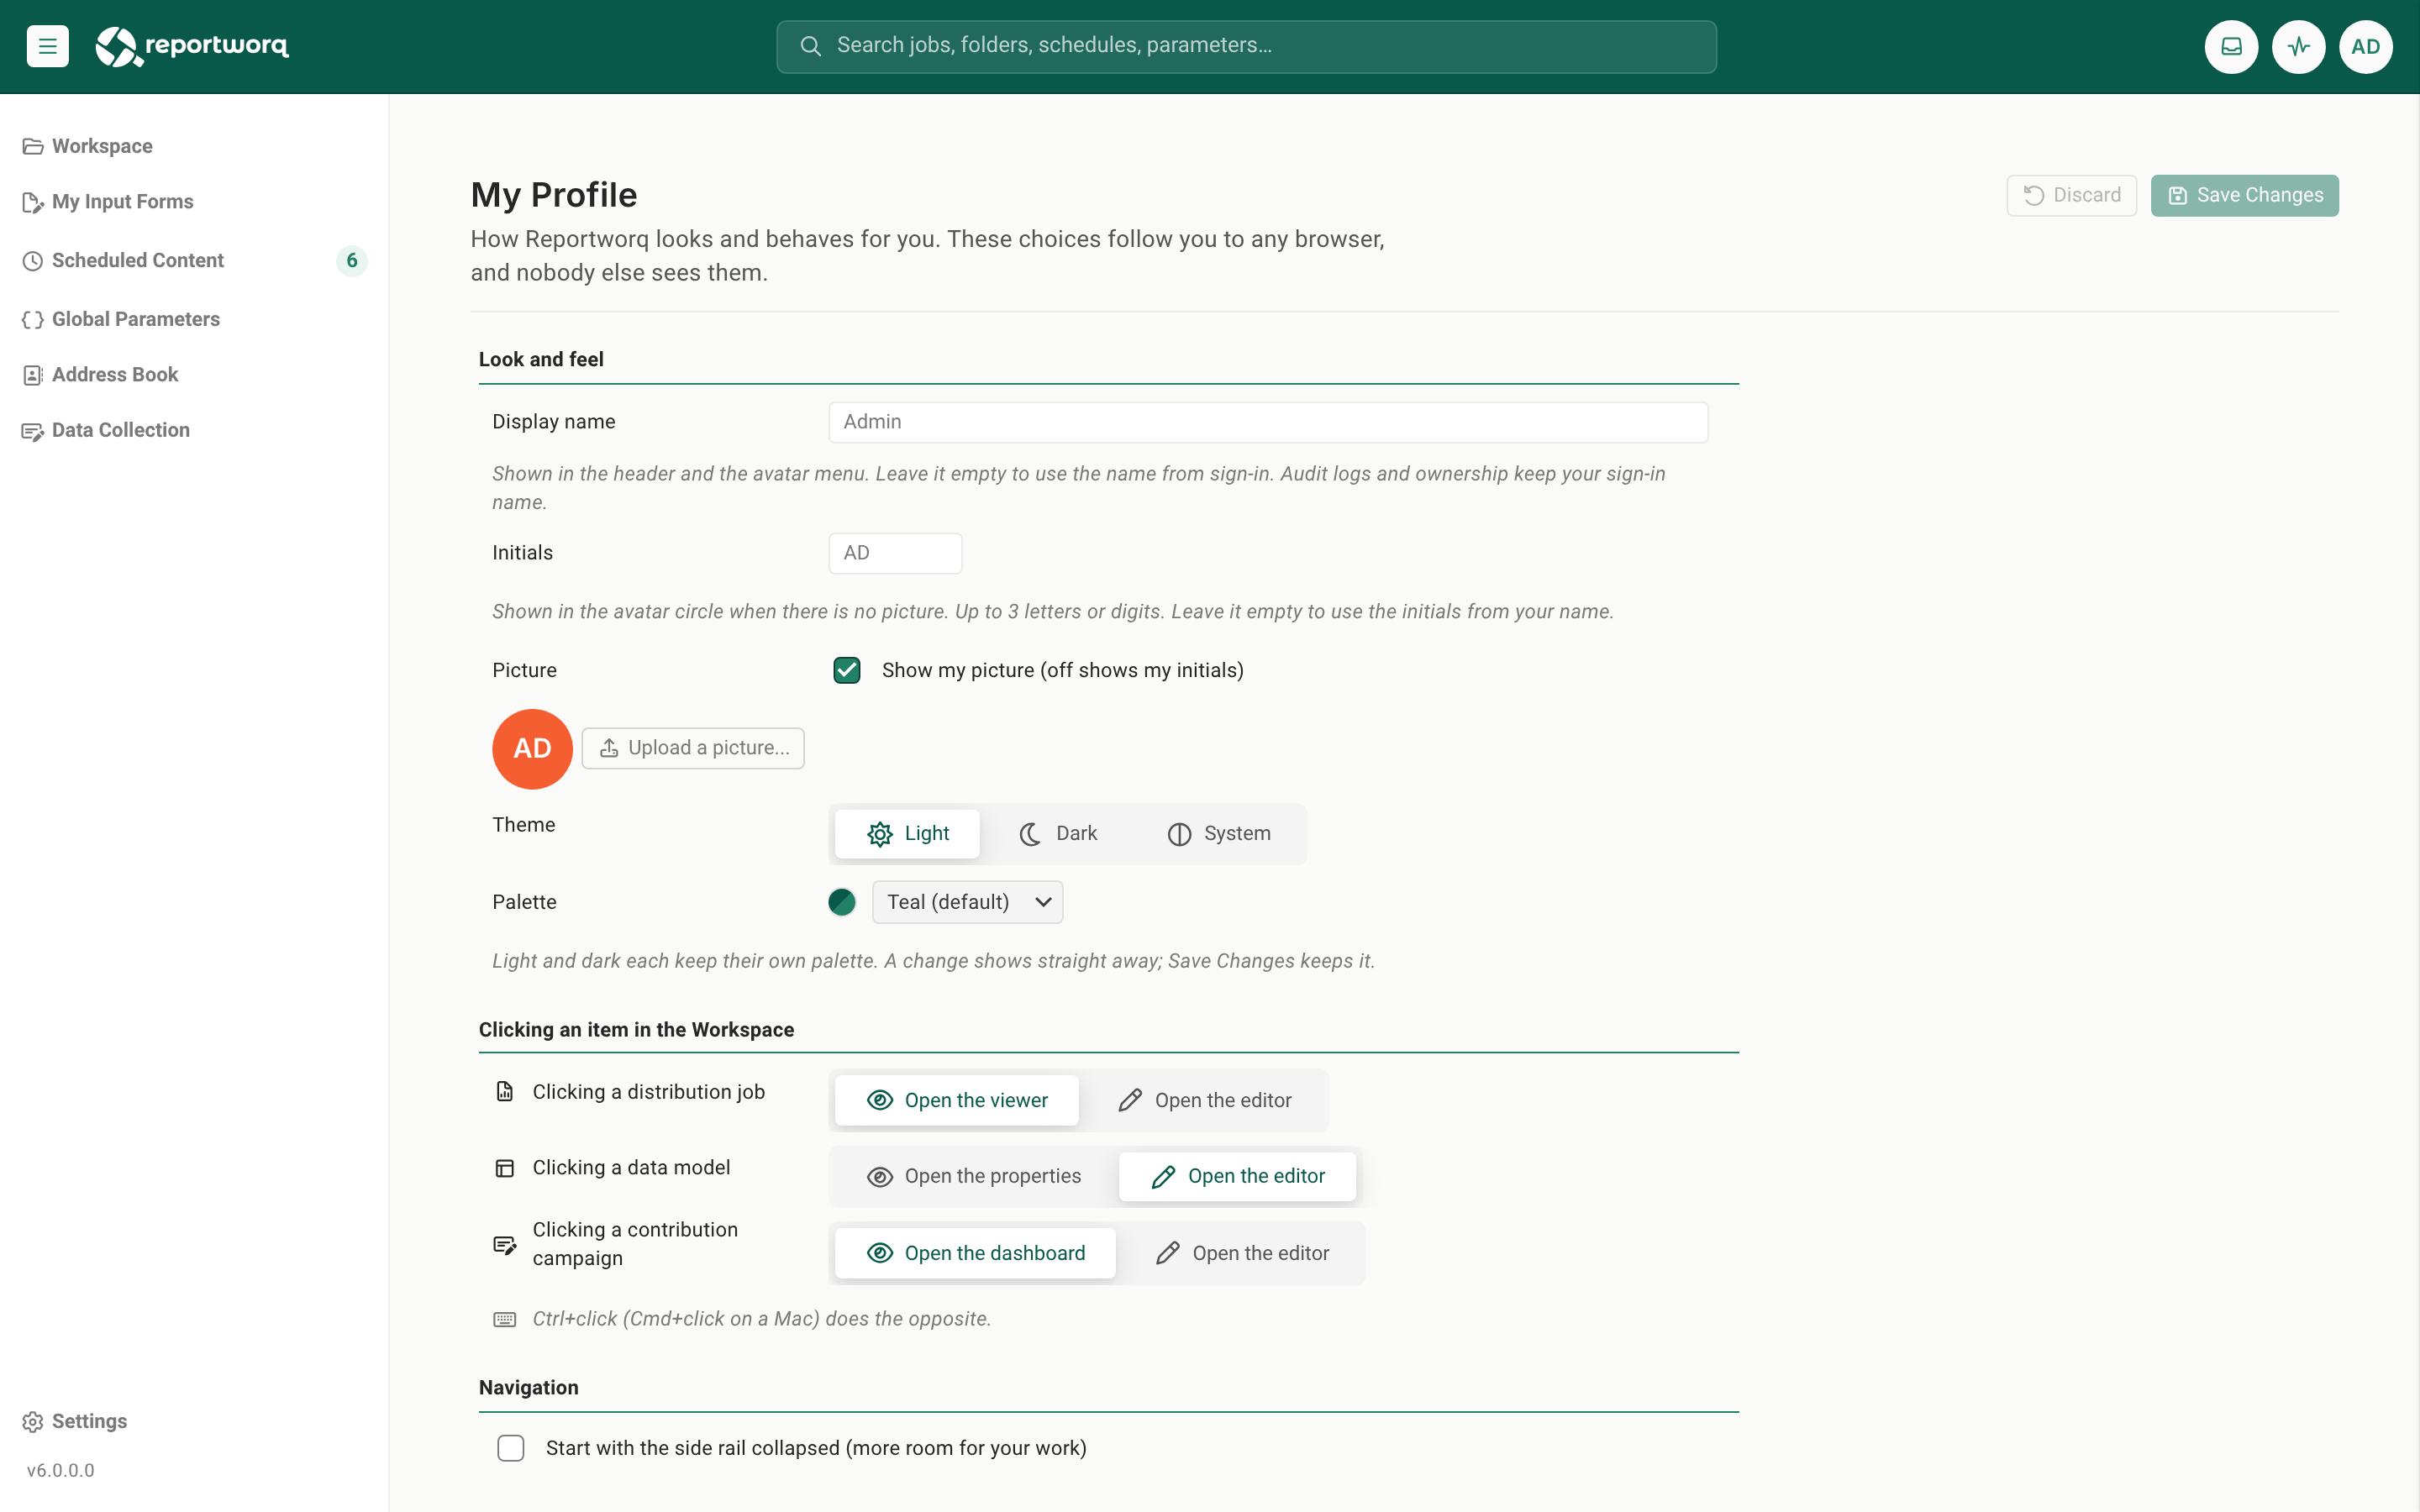The image size is (2420, 1512).
Task: Click the contribution campaign icon
Action: 505,1244
